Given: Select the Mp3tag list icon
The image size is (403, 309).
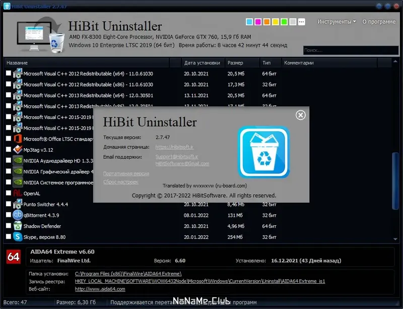Looking at the screenshot, I should tap(18, 150).
